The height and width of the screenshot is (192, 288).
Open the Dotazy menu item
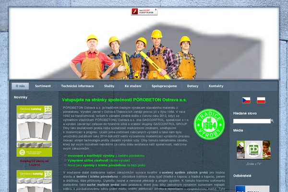coord(192,86)
